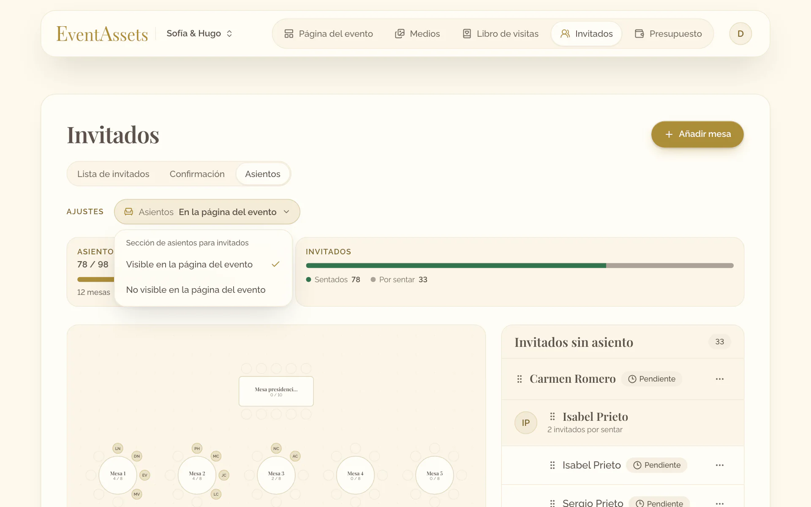Click the green Invitados seated progress bar
Viewport: 811px width, 507px height.
(x=456, y=266)
